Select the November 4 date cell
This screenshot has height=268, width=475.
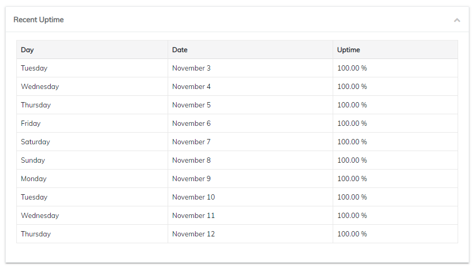point(191,87)
